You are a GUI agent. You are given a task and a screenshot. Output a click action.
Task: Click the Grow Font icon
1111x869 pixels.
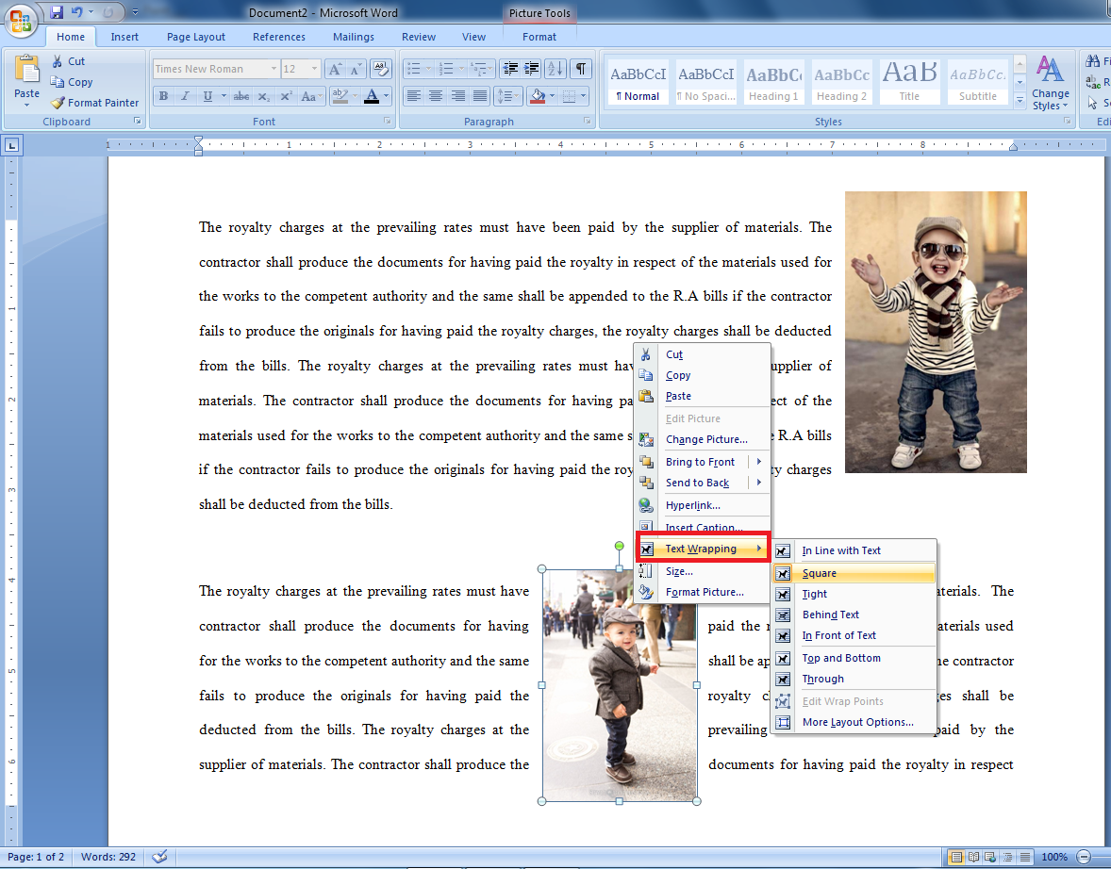pos(335,69)
